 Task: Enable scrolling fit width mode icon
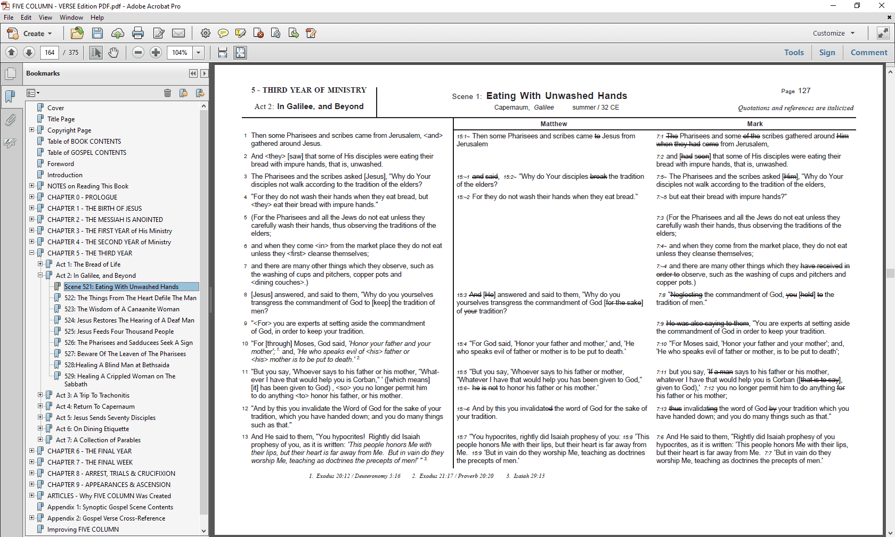coord(223,52)
